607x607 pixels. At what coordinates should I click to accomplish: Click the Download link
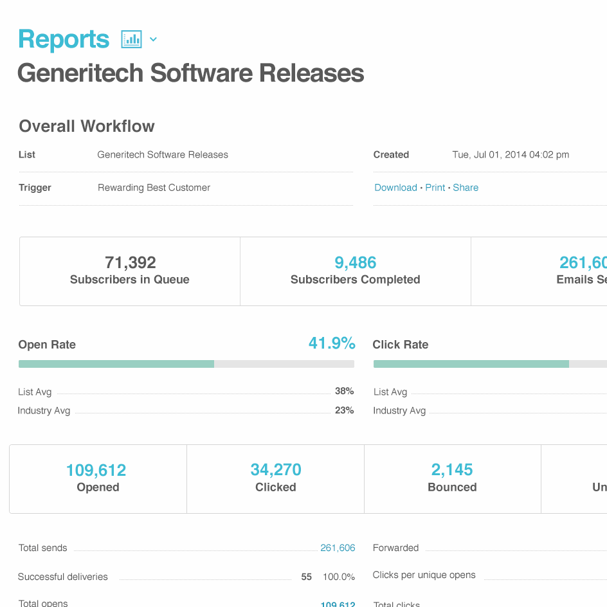tap(395, 188)
